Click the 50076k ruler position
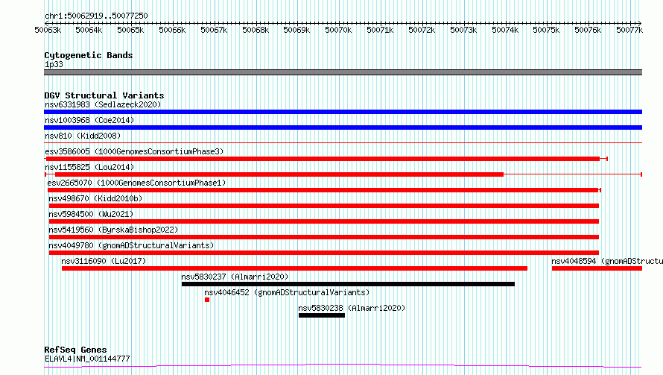The image size is (663, 375). click(588, 30)
